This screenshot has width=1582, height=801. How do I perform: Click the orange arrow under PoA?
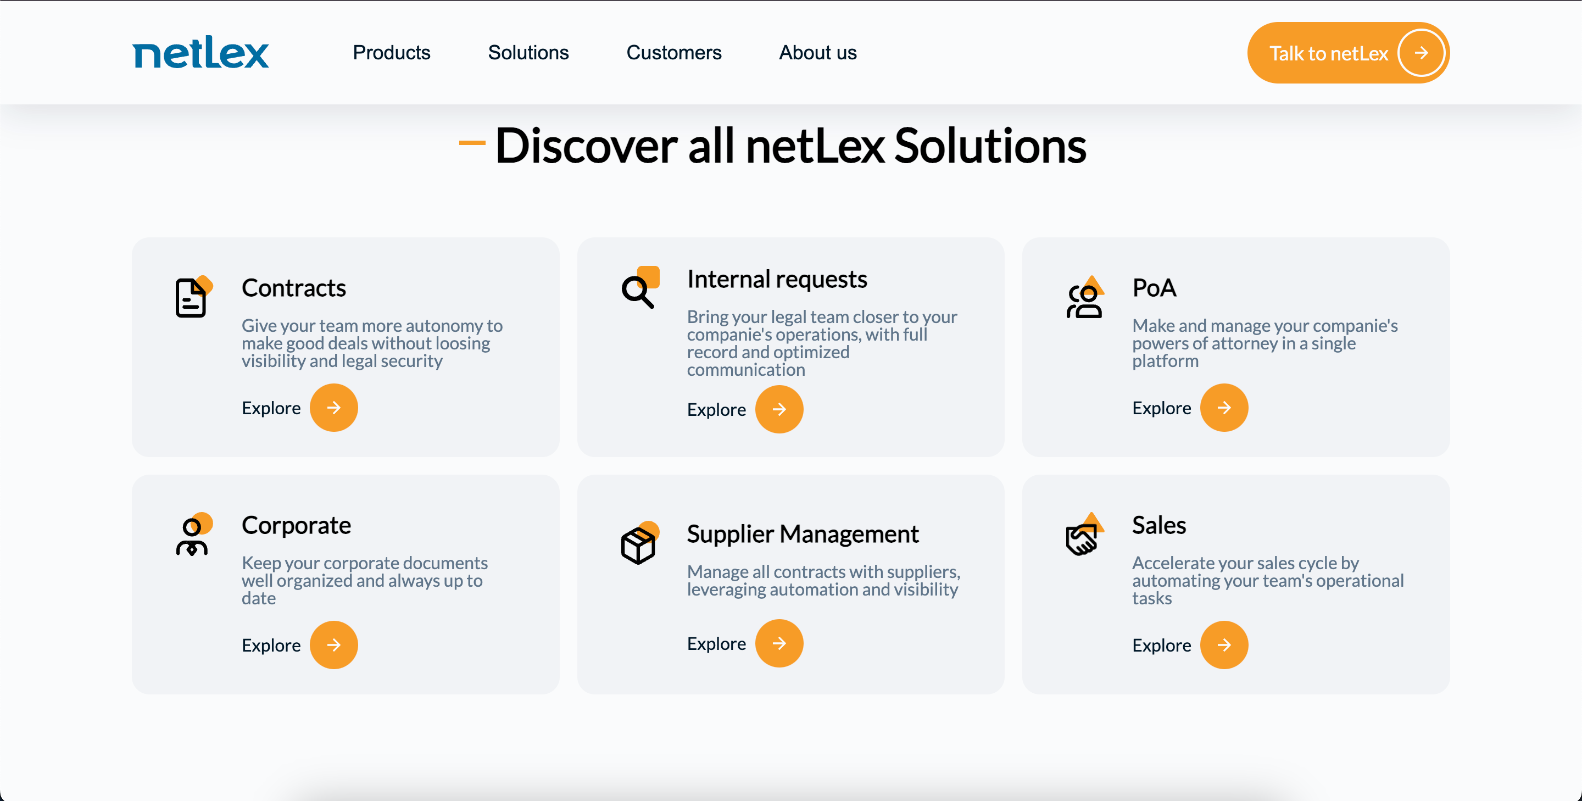(1224, 408)
